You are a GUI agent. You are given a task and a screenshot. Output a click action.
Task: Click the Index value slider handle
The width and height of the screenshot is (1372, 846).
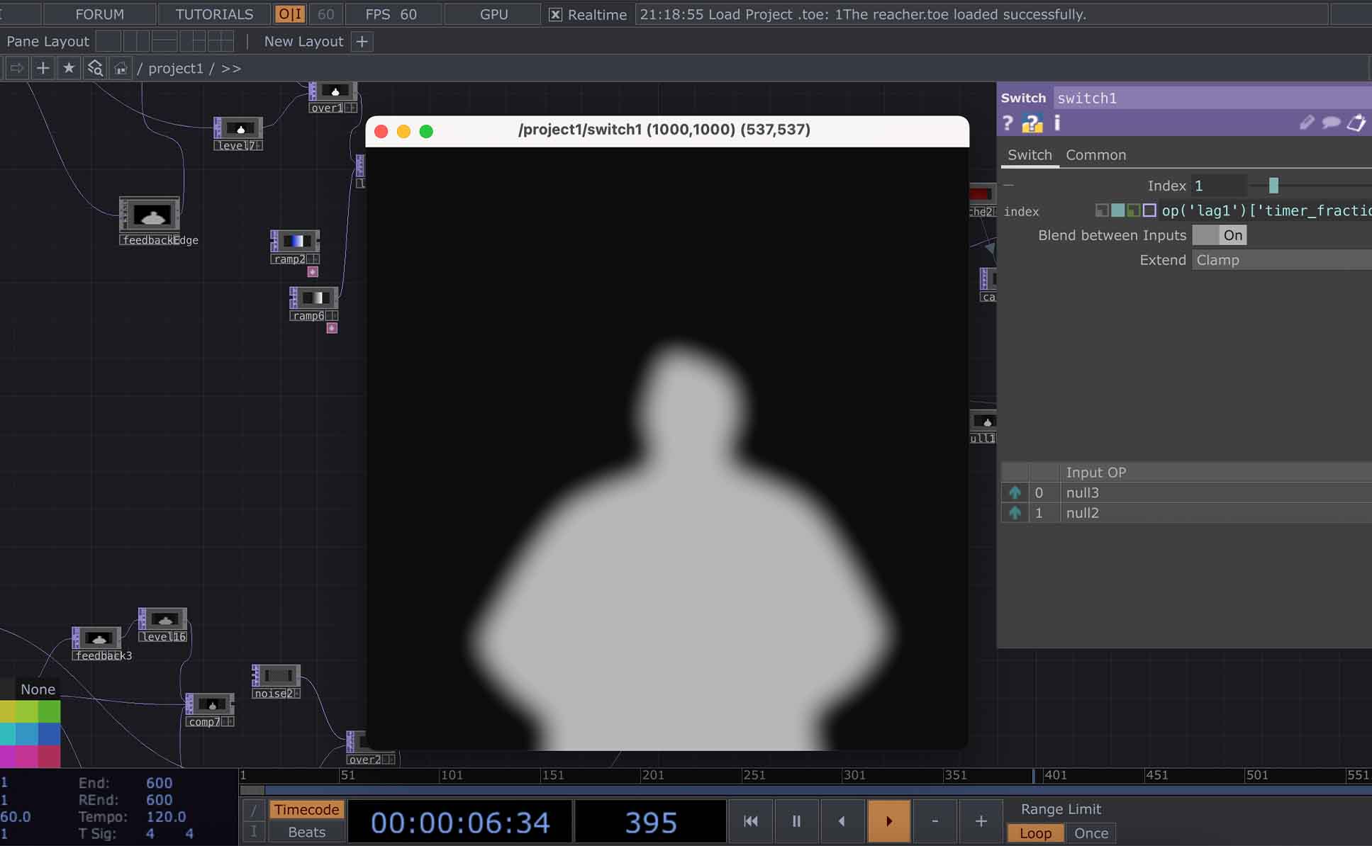(1273, 186)
